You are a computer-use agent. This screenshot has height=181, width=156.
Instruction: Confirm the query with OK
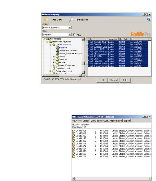click(x=102, y=80)
